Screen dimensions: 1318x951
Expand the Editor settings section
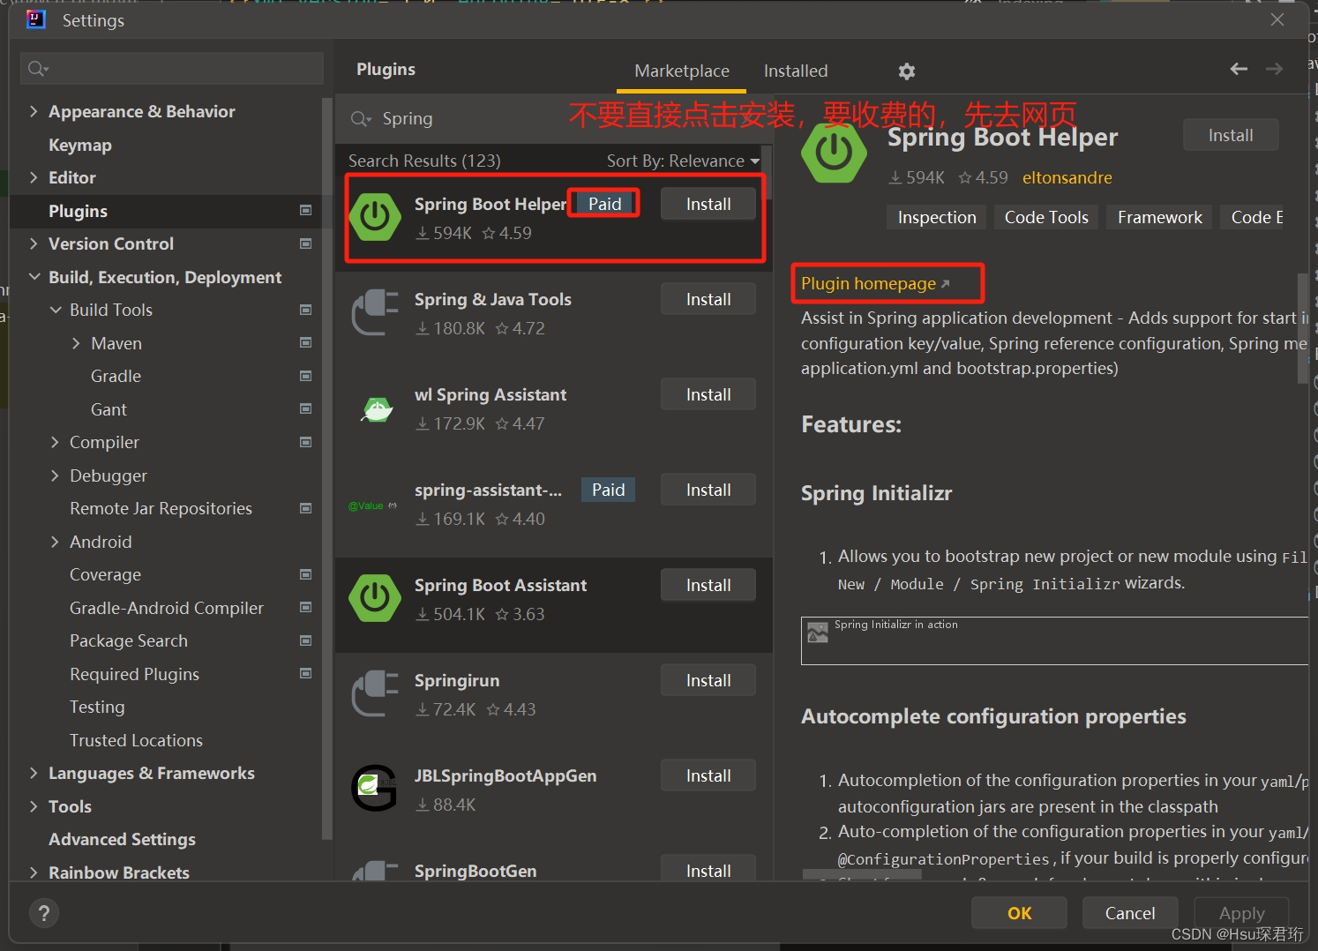(34, 177)
